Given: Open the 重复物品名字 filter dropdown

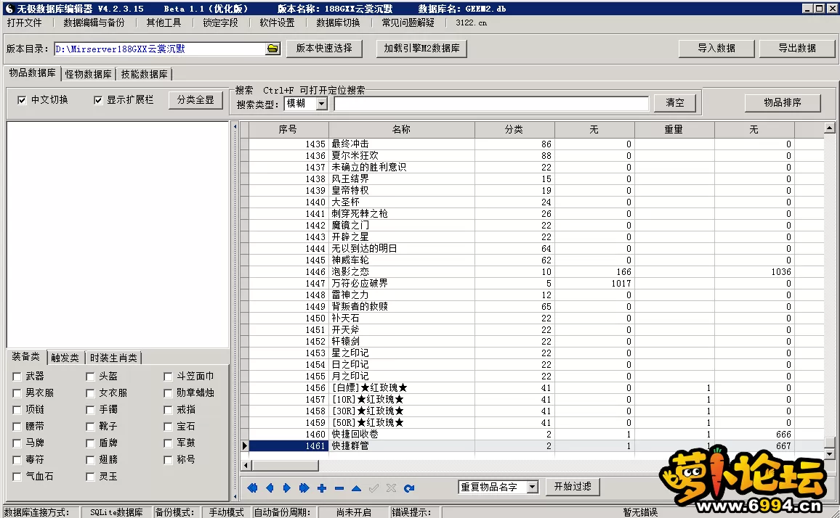Looking at the screenshot, I should coord(532,487).
